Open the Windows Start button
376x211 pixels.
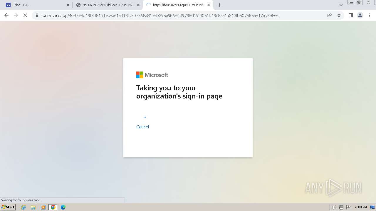pyautogui.click(x=8, y=207)
